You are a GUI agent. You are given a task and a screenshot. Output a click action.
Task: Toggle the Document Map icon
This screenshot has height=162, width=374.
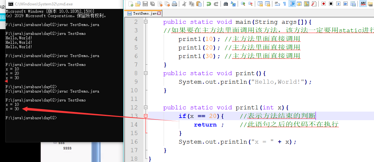[307, 4]
